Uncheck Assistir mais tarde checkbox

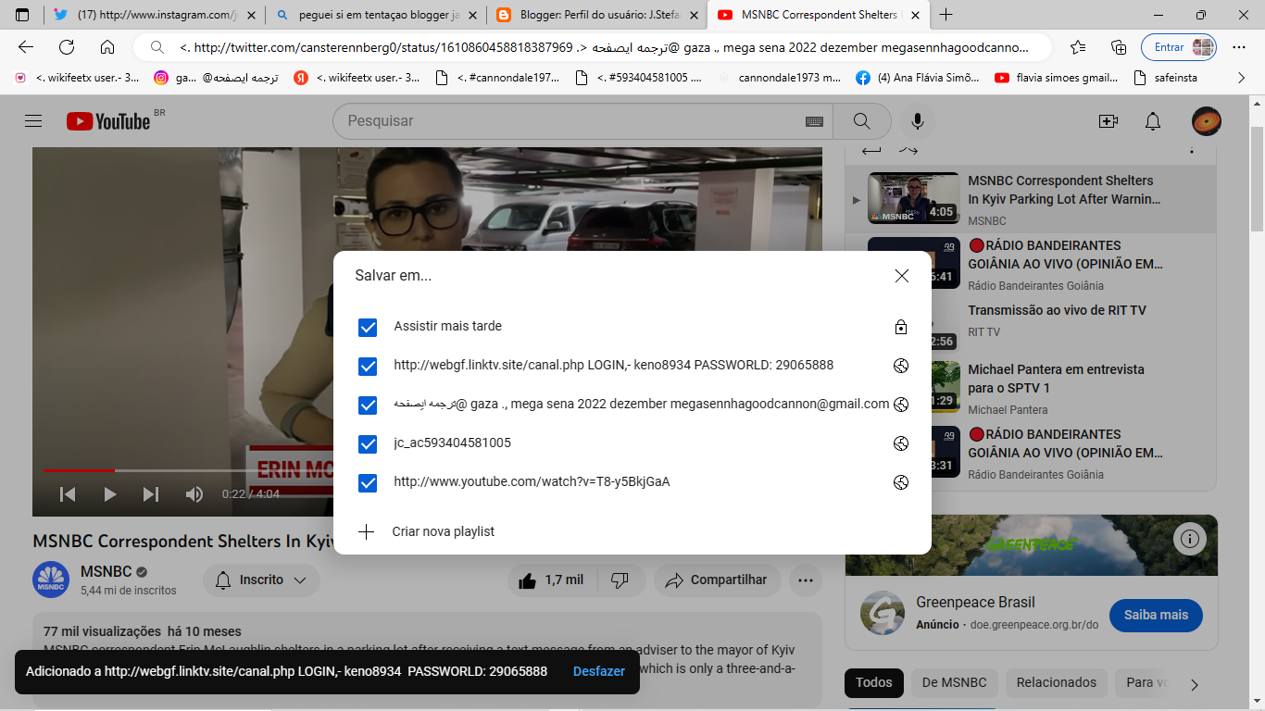[x=368, y=327]
